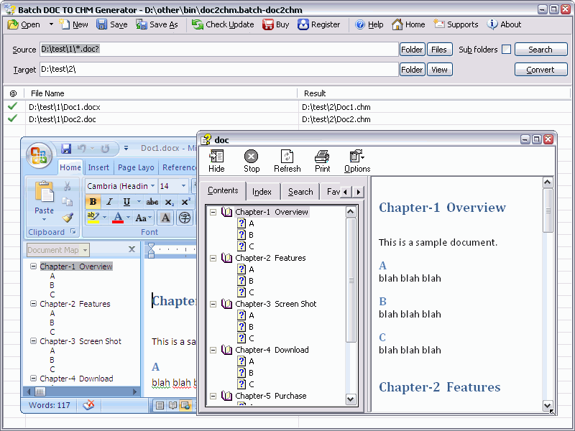Save the batch with Save icon
Screen dimensions: 575x431
[x=101, y=24]
